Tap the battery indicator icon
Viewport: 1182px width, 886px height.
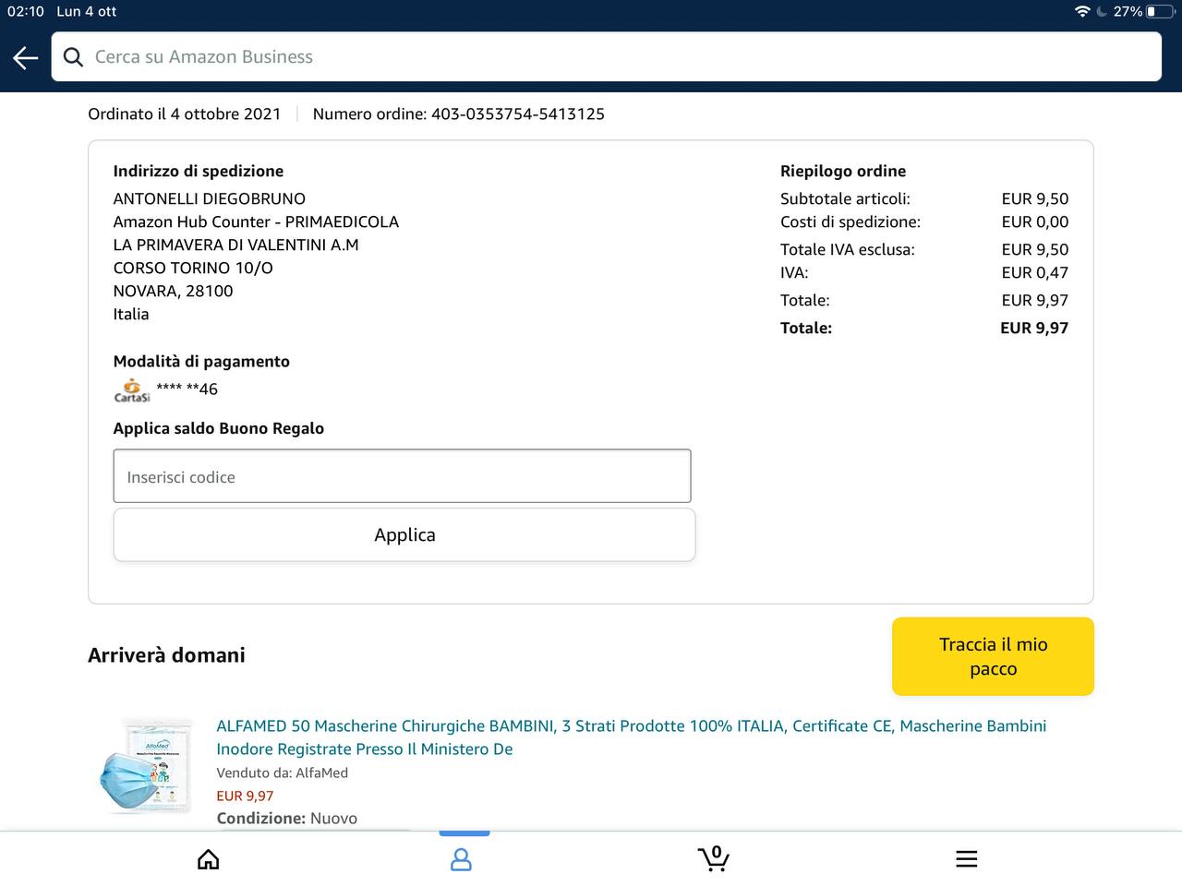[1161, 12]
